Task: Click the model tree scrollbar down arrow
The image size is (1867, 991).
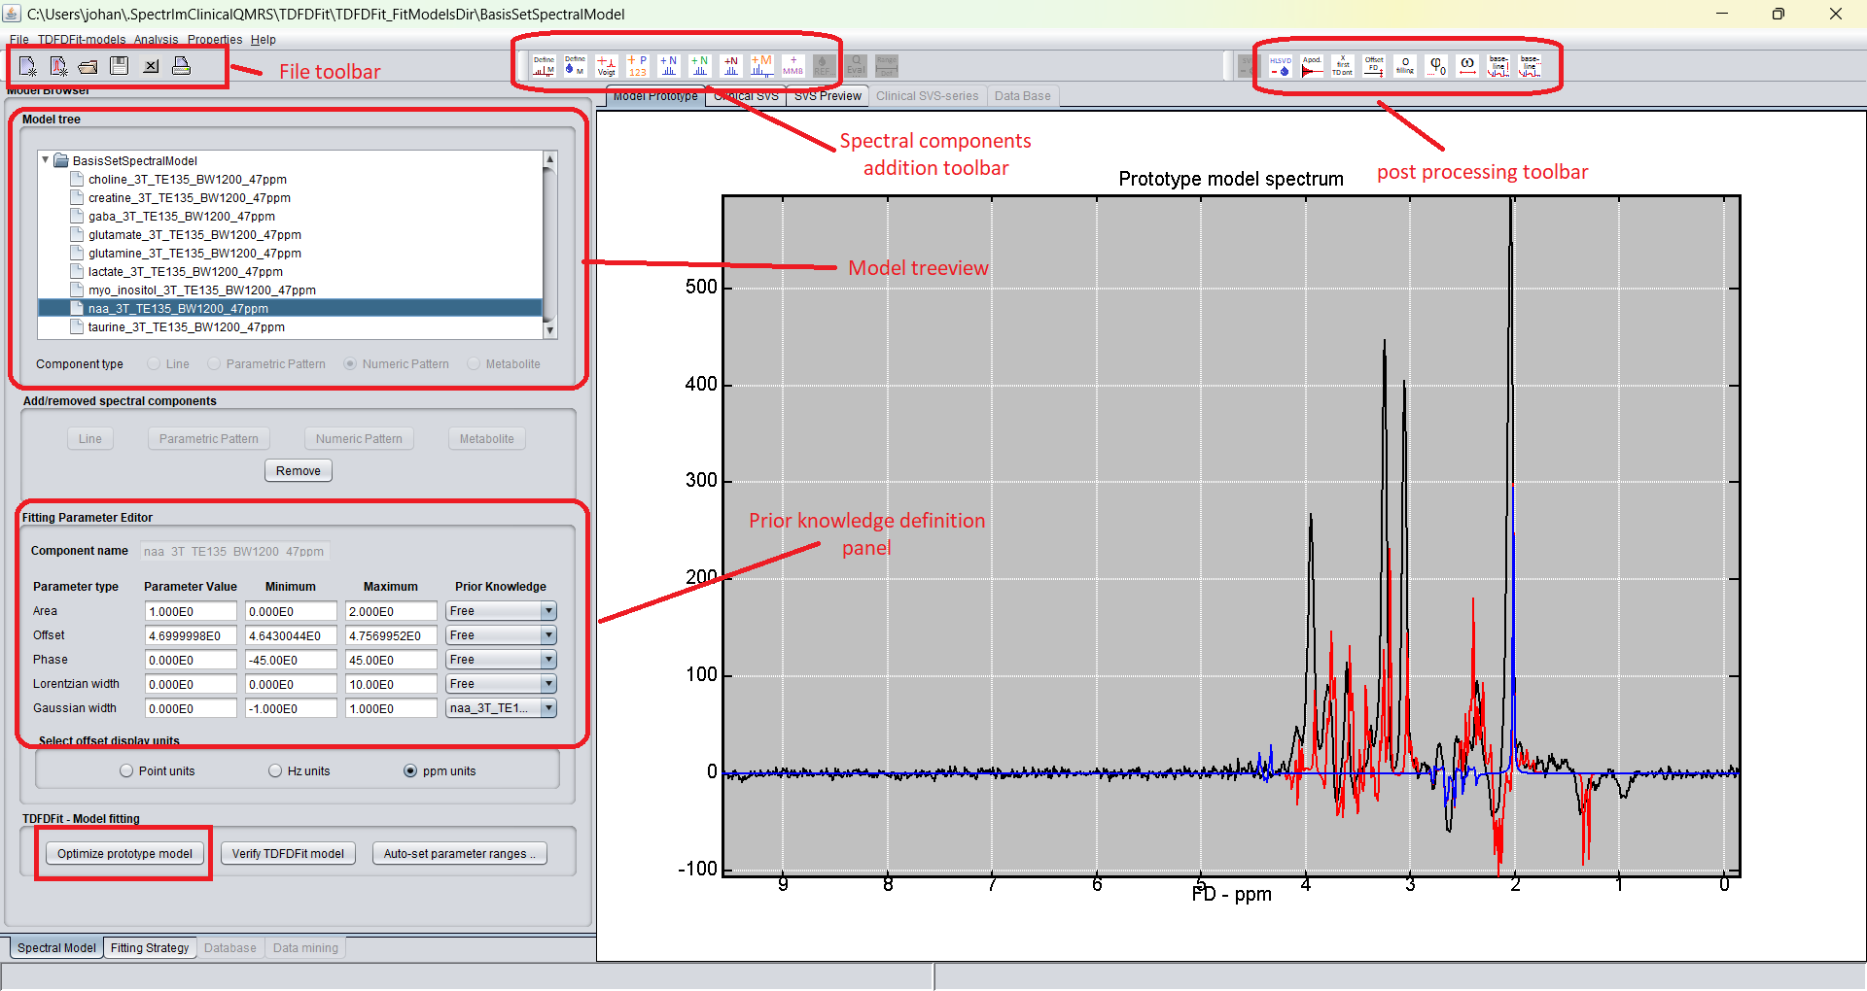Action: pos(549,330)
